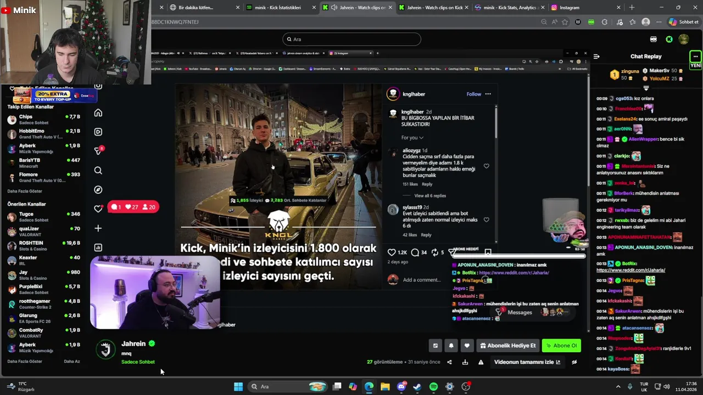703x395 pixels.
Task: Expand 'View all 6 replies'
Action: pyautogui.click(x=430, y=196)
